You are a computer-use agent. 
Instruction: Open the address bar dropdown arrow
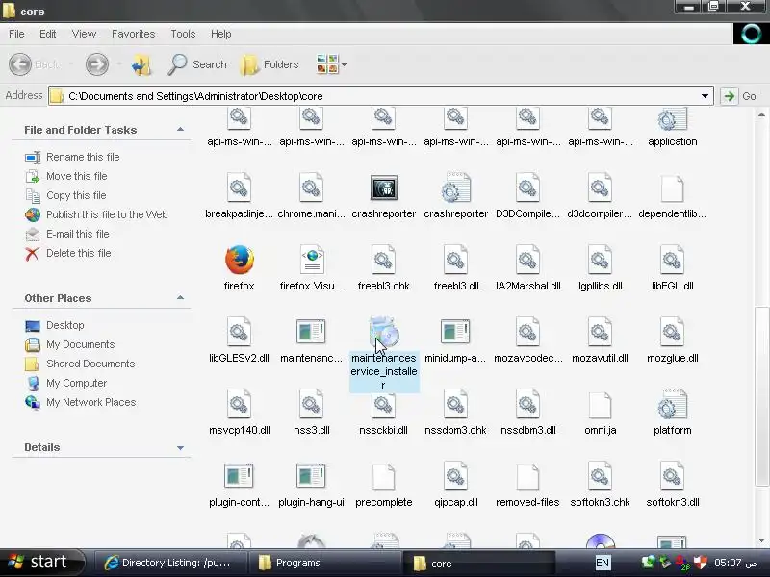point(705,95)
